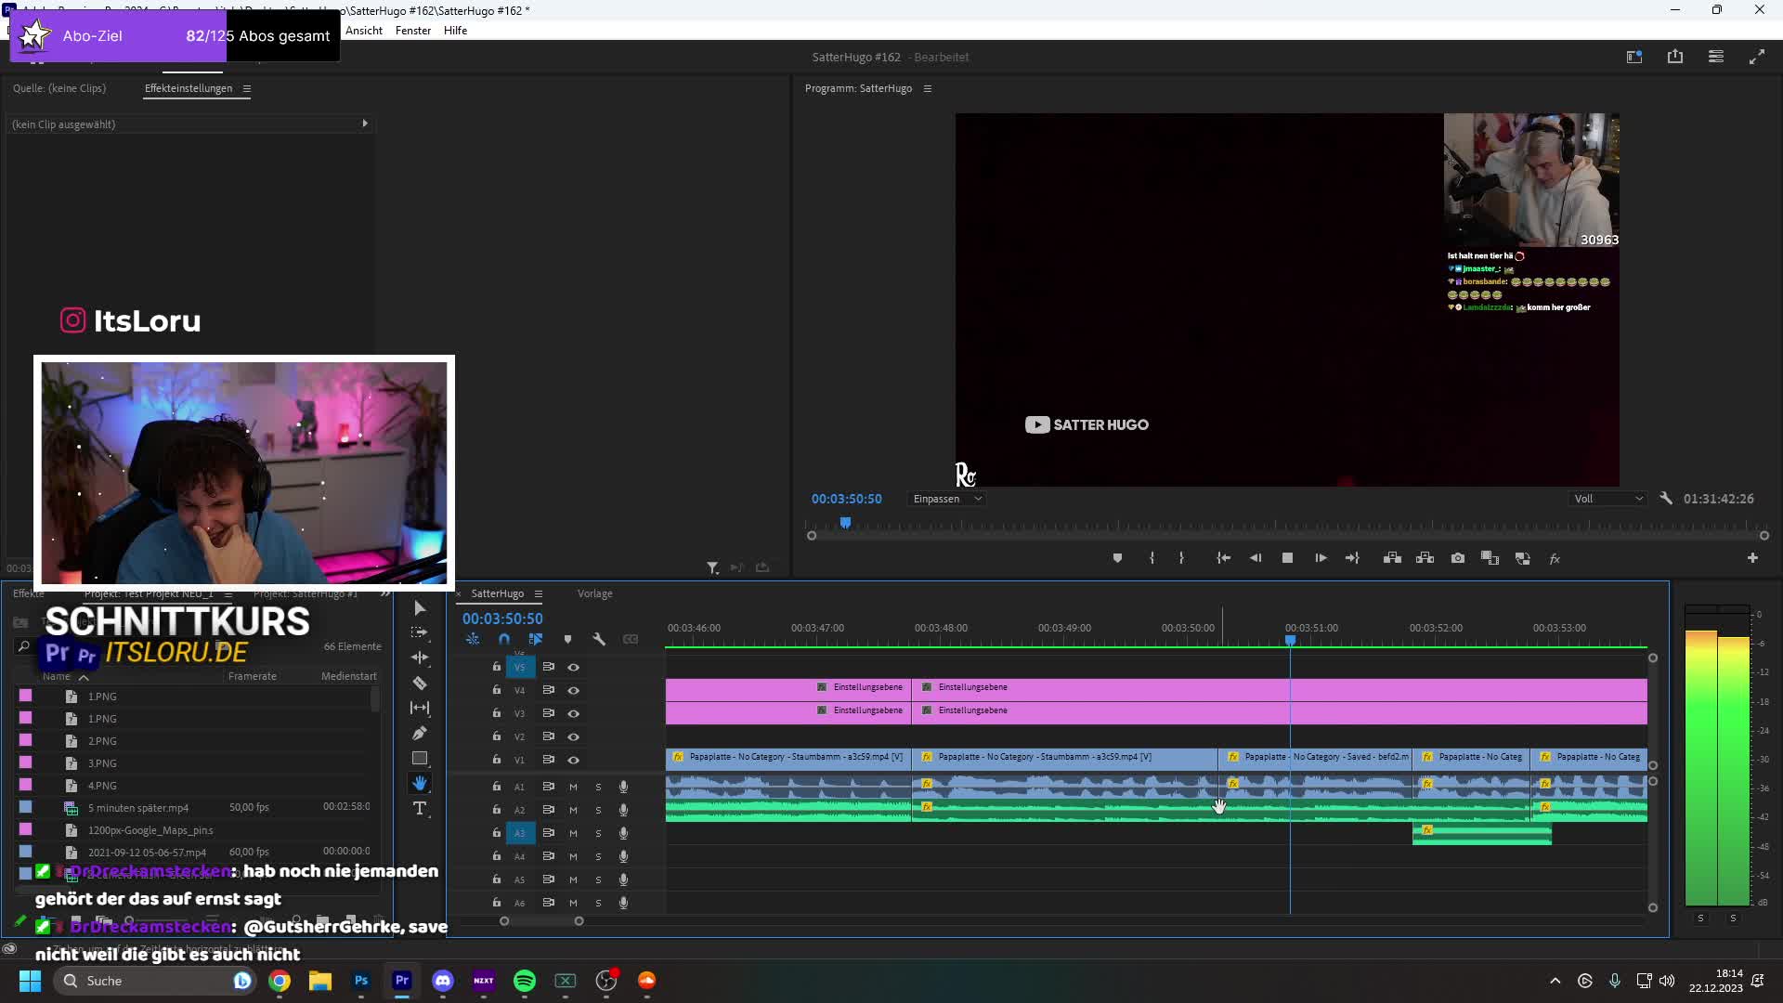The height and width of the screenshot is (1003, 1783).
Task: Select the Selection tool arrow
Action: point(420,608)
